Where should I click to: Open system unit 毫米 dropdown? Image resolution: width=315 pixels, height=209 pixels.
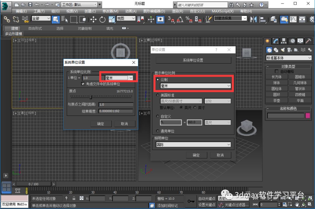[119, 78]
